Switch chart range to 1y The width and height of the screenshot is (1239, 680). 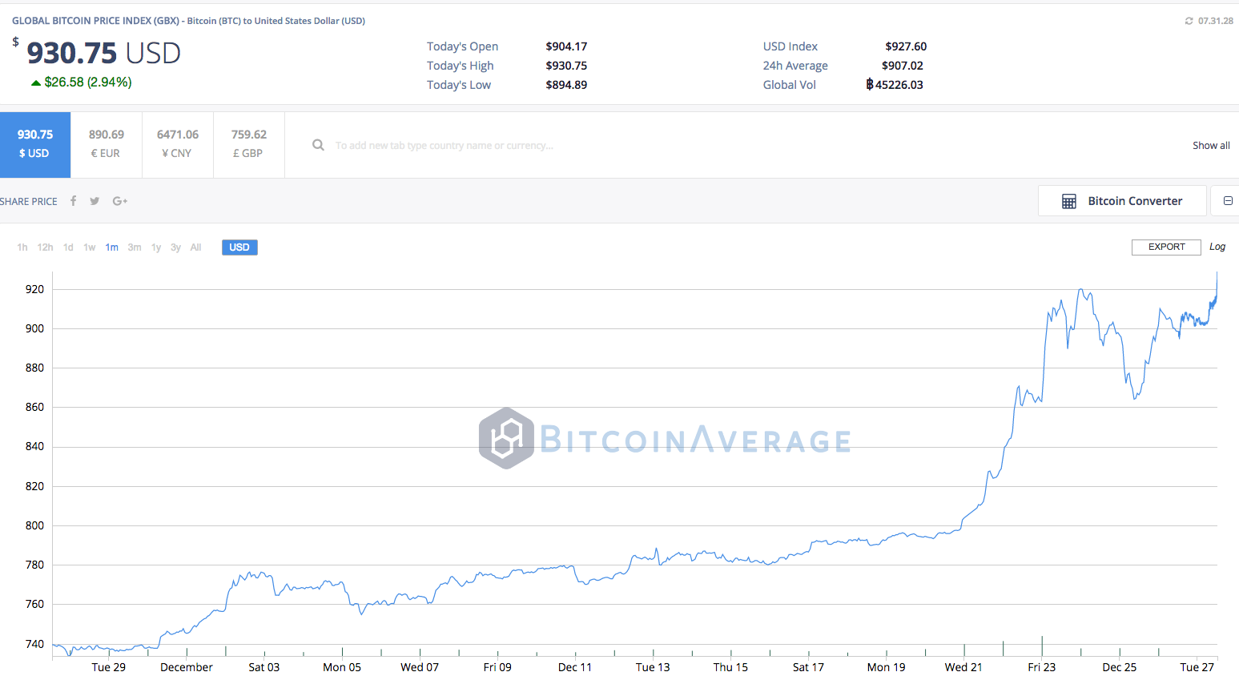click(x=156, y=247)
